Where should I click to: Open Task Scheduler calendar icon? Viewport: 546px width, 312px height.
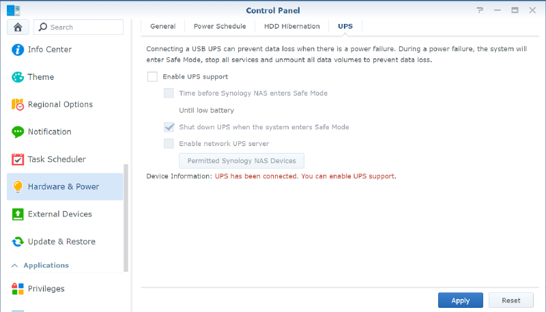(x=17, y=160)
